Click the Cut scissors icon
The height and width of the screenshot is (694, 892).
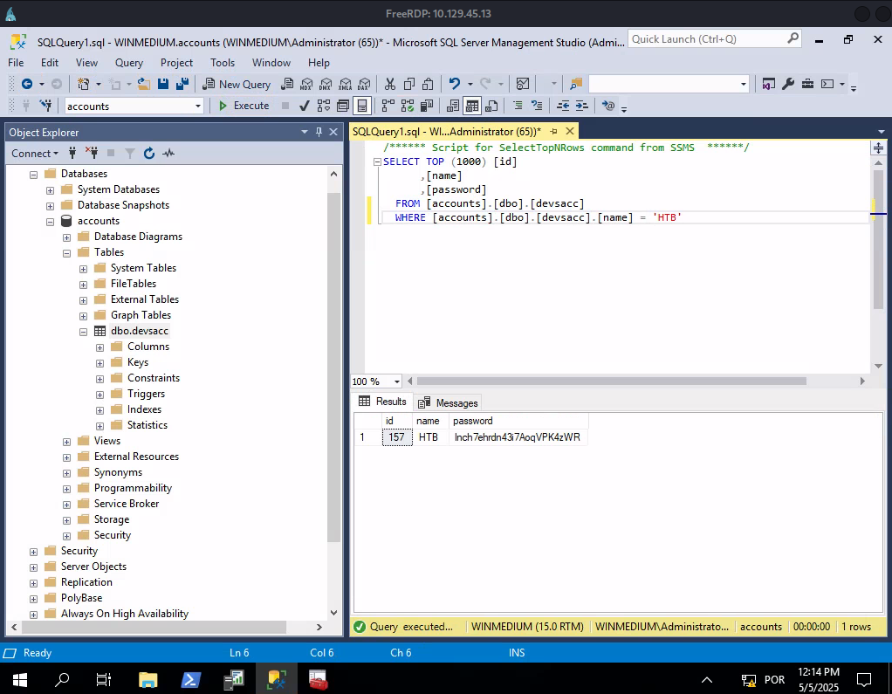tap(389, 84)
